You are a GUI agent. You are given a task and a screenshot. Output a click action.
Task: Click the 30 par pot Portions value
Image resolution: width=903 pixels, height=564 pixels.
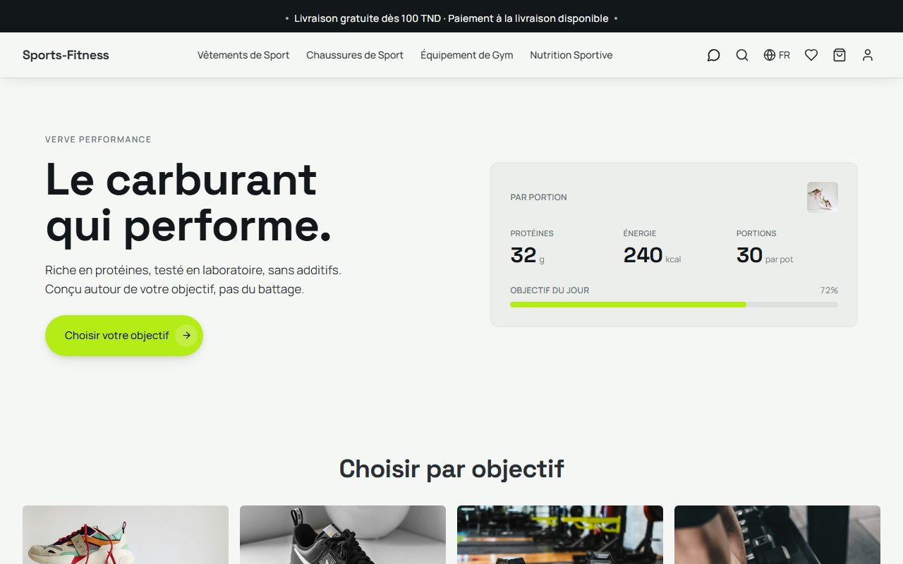point(765,255)
